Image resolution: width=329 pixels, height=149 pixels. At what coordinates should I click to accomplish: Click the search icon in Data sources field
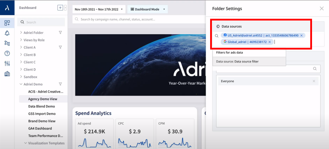coord(217,36)
